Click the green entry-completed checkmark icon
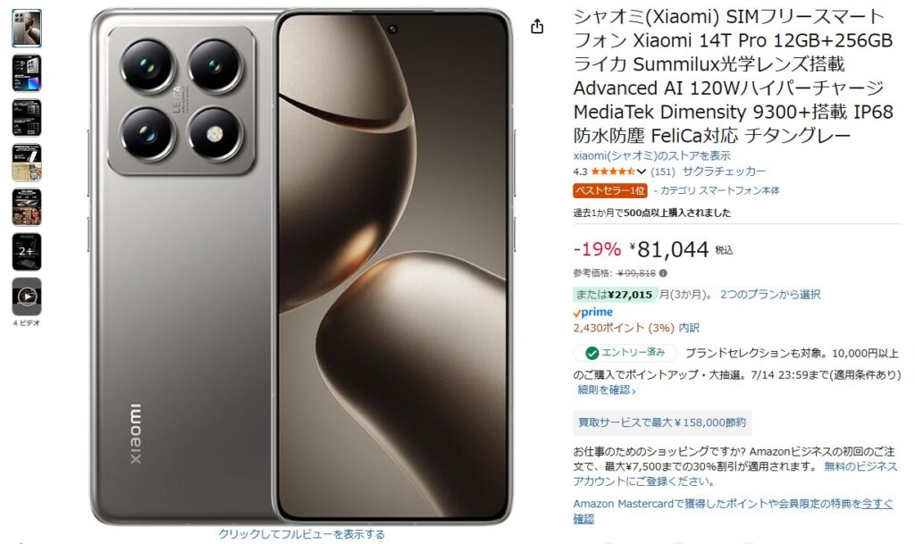The height and width of the screenshot is (544, 915). [592, 354]
